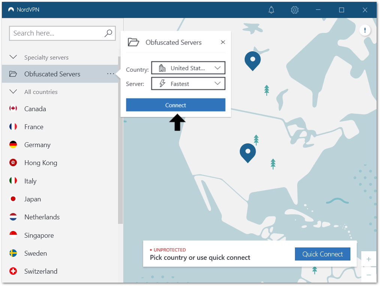
Task: Click the city building icon in Country dropdown
Action: coord(162,68)
